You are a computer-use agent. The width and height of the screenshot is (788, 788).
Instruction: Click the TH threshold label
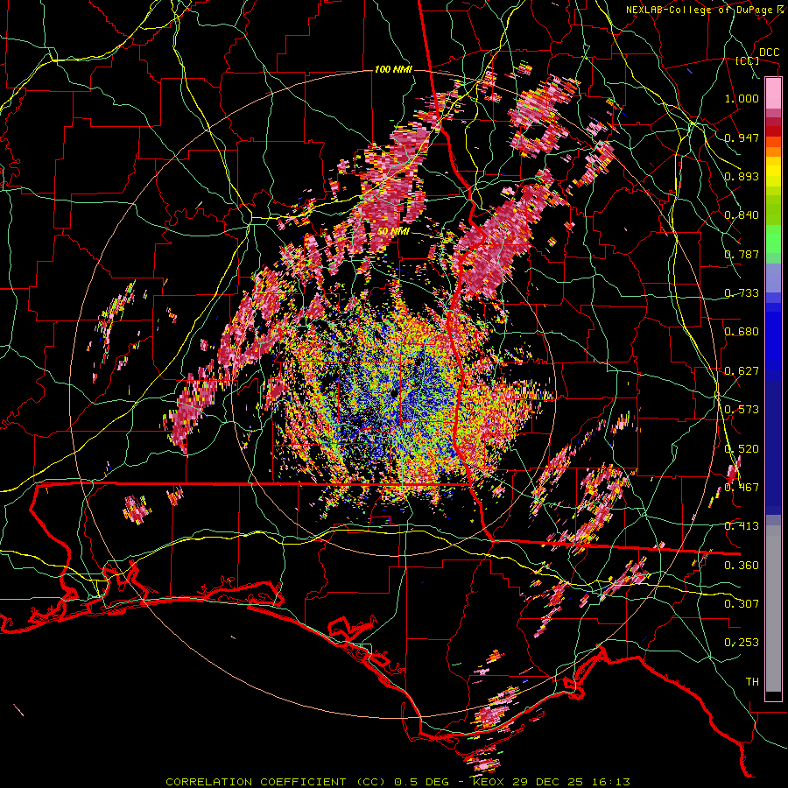[752, 682]
